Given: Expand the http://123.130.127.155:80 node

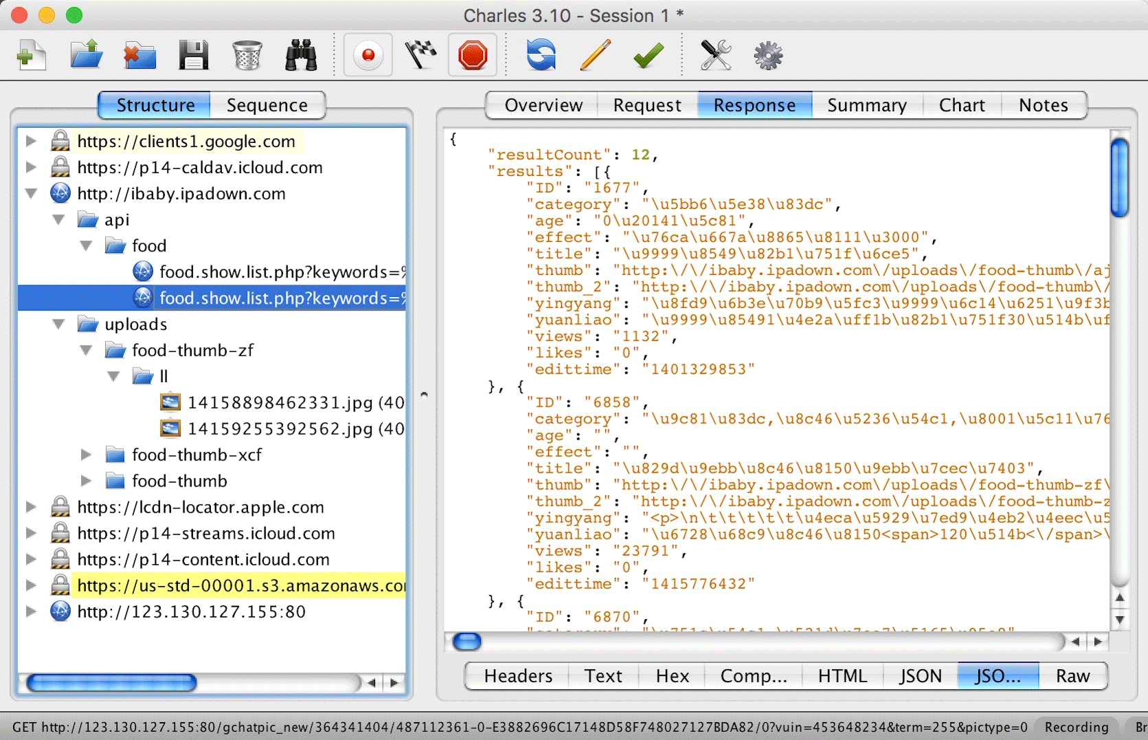Looking at the screenshot, I should [x=31, y=612].
